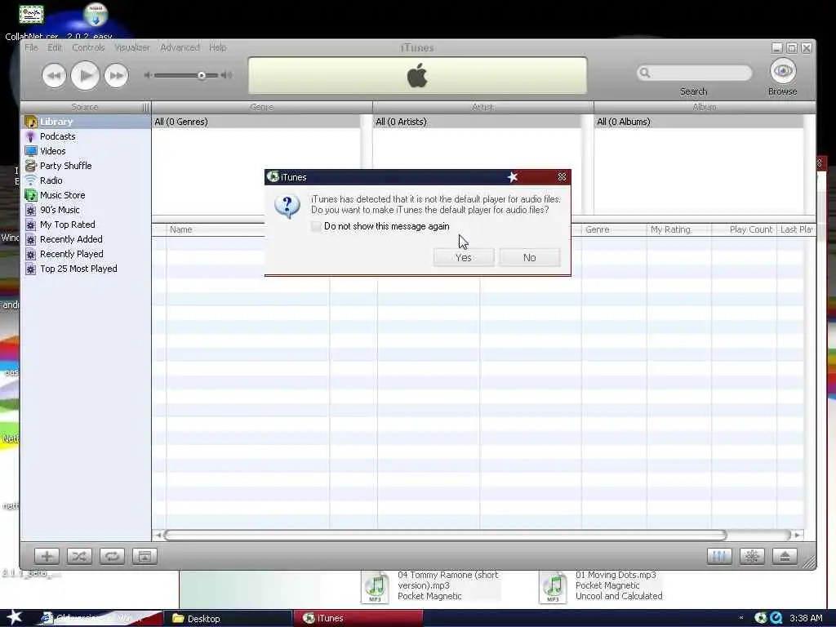
Task: Open the File menu
Action: click(31, 47)
